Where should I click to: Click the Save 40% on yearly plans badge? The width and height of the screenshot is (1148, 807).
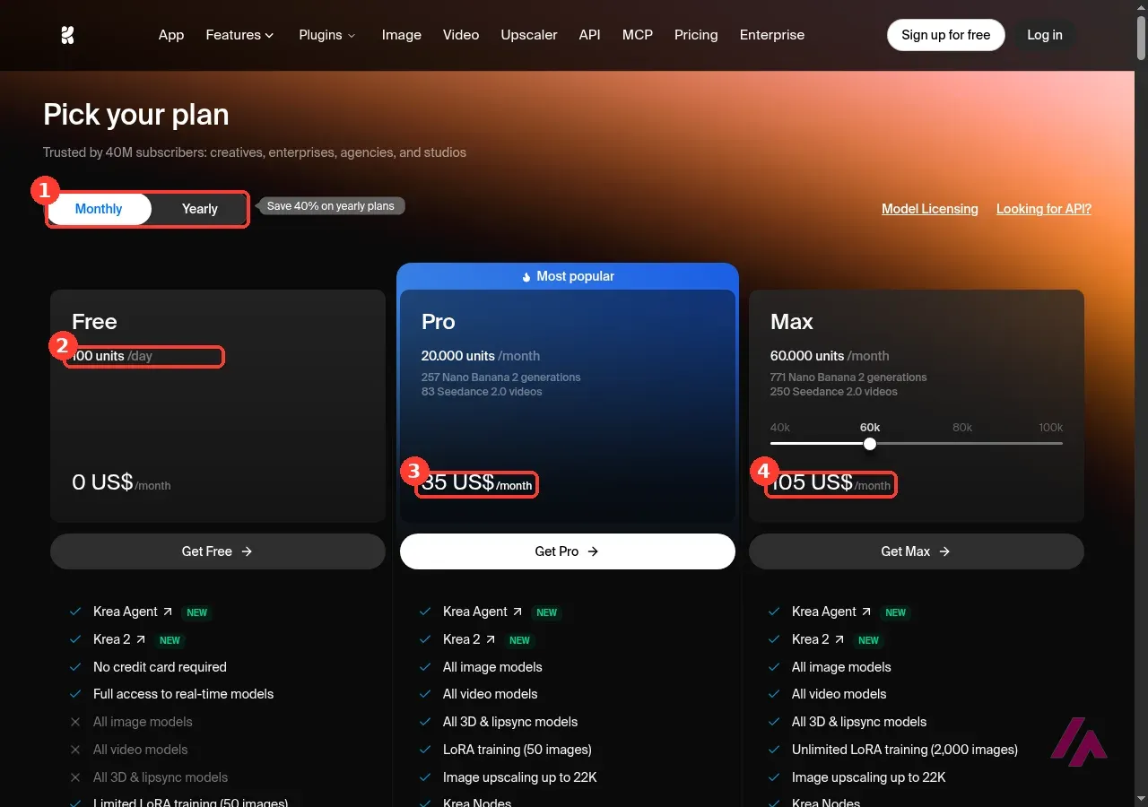pyautogui.click(x=331, y=206)
